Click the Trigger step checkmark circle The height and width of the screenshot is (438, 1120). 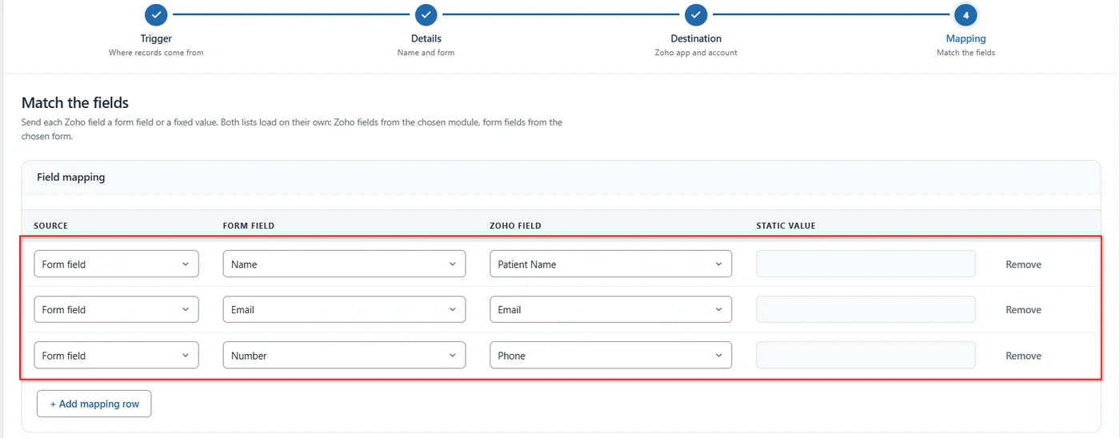[156, 14]
